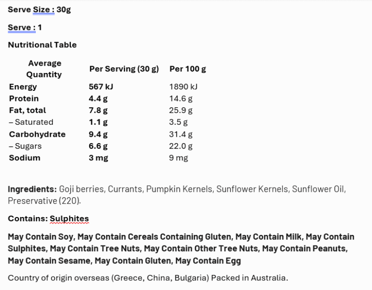Click the 'Per 100 g' column header
372x290 pixels.
pos(187,69)
